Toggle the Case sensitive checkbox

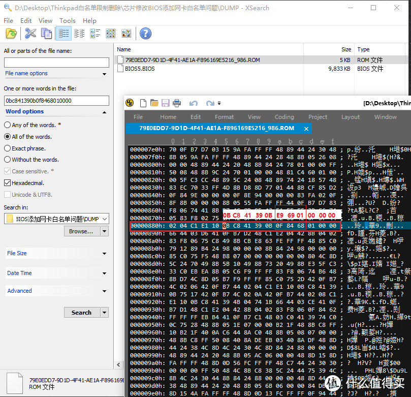click(x=7, y=171)
